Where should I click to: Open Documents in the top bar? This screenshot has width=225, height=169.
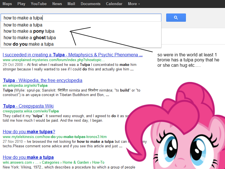[x=91, y=4]
